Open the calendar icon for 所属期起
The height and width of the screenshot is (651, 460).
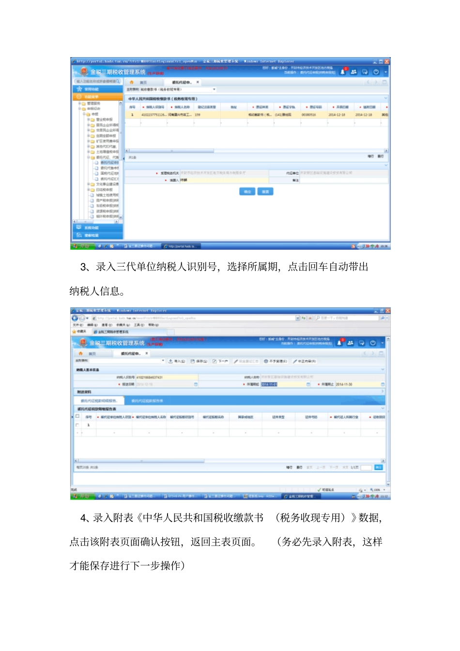[308, 384]
